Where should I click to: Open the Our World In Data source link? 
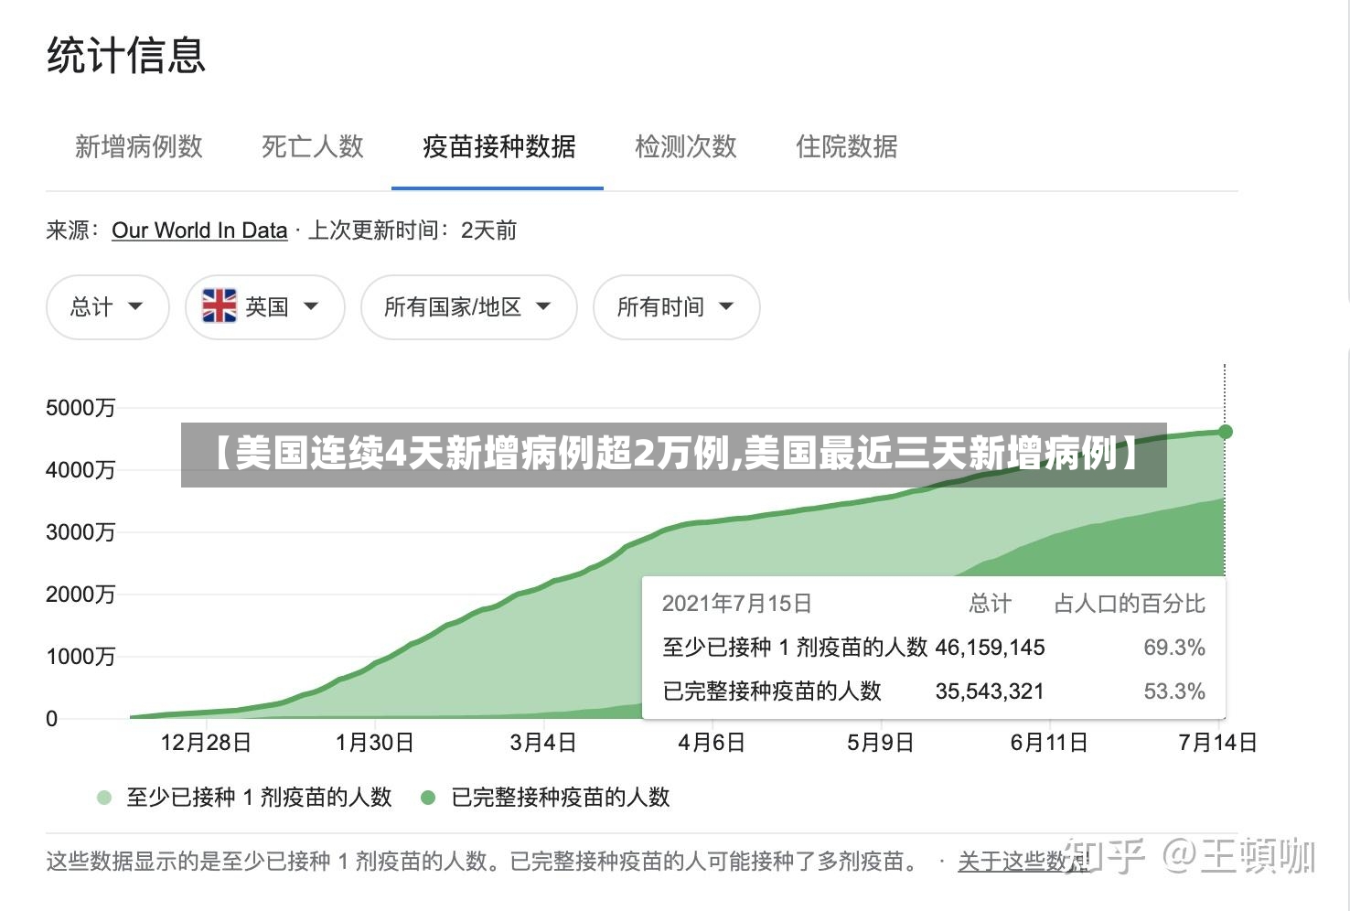pyautogui.click(x=199, y=230)
